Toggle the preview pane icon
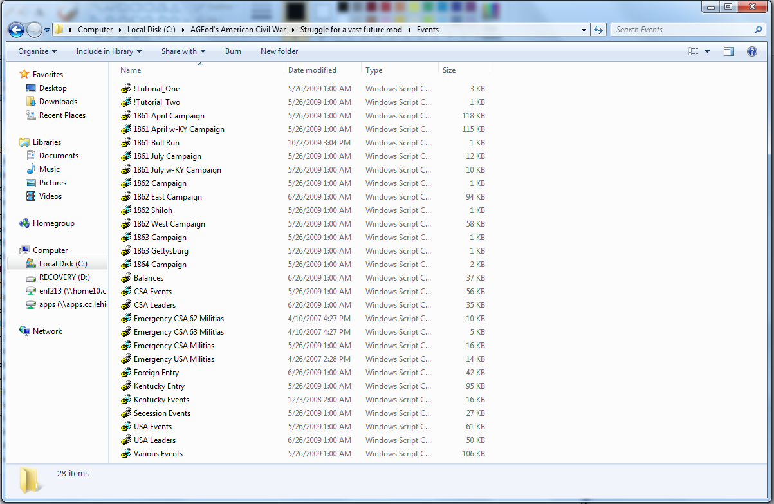The height and width of the screenshot is (504, 774). (x=728, y=51)
